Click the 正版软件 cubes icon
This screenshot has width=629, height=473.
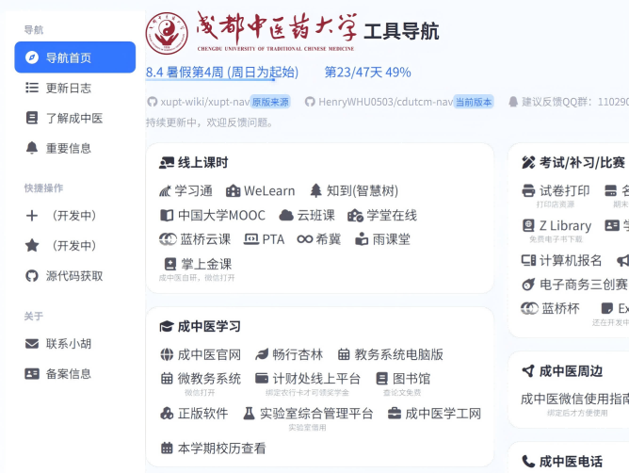coord(167,414)
